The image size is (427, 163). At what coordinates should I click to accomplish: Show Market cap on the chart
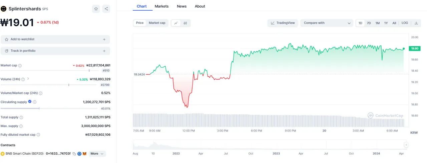tap(157, 23)
